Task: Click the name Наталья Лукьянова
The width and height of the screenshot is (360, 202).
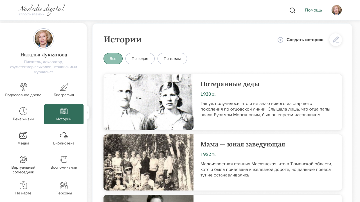Action: click(x=44, y=55)
